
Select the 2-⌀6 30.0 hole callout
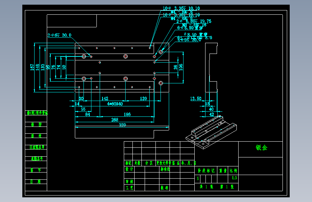[x=59, y=35]
